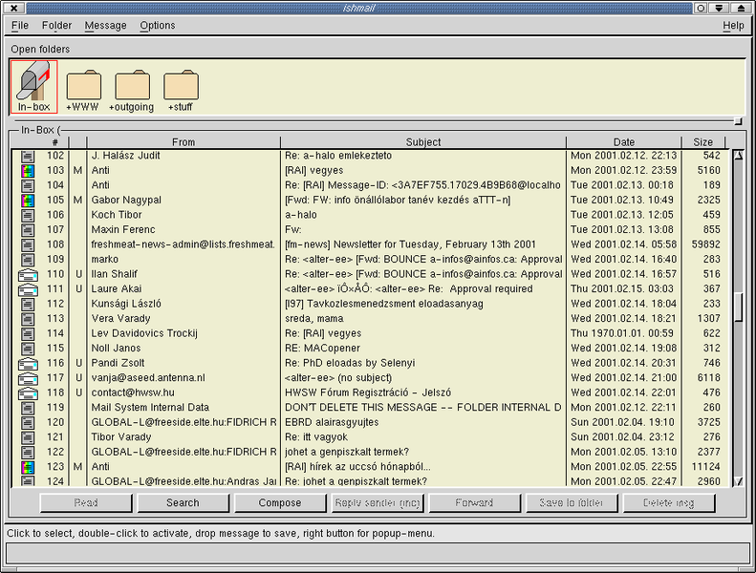This screenshot has height=573, width=756.
Task: Click the message icon for row 113
Action: (x=28, y=319)
